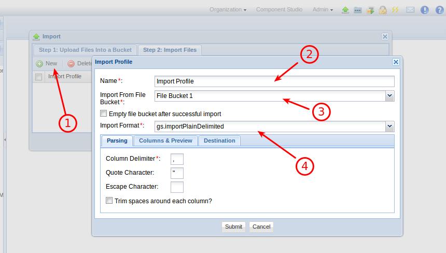Click the green New profile icon
Screen dimensions: 446x253
39,64
